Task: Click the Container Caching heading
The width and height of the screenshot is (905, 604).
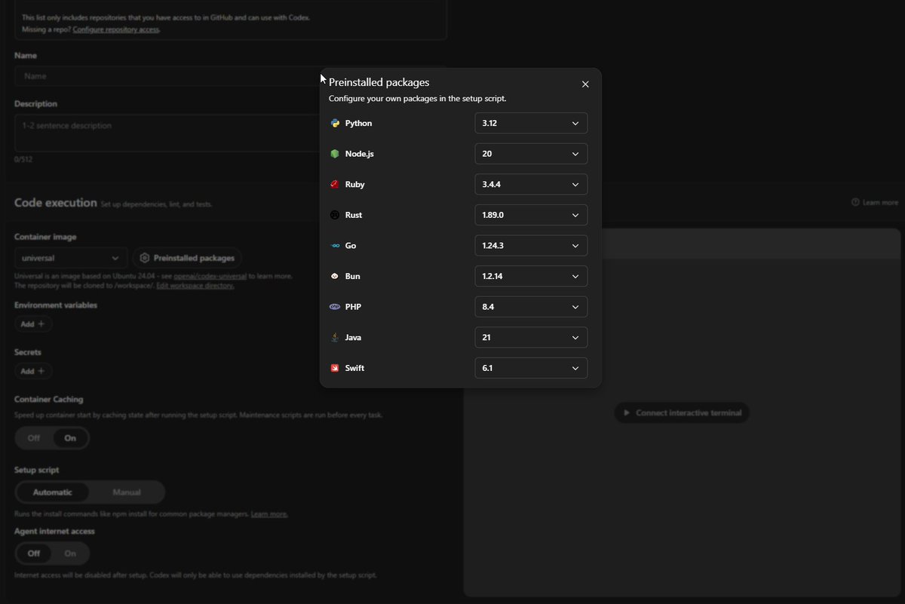Action: tap(49, 399)
